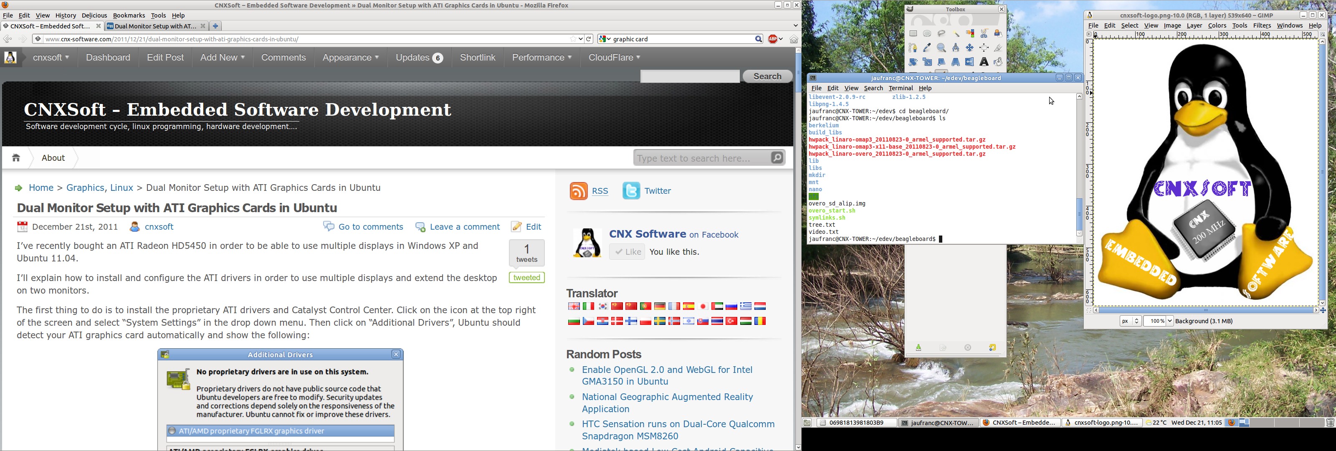The image size is (1336, 451).
Task: Select the Crop knife tool
Action: 998,48
